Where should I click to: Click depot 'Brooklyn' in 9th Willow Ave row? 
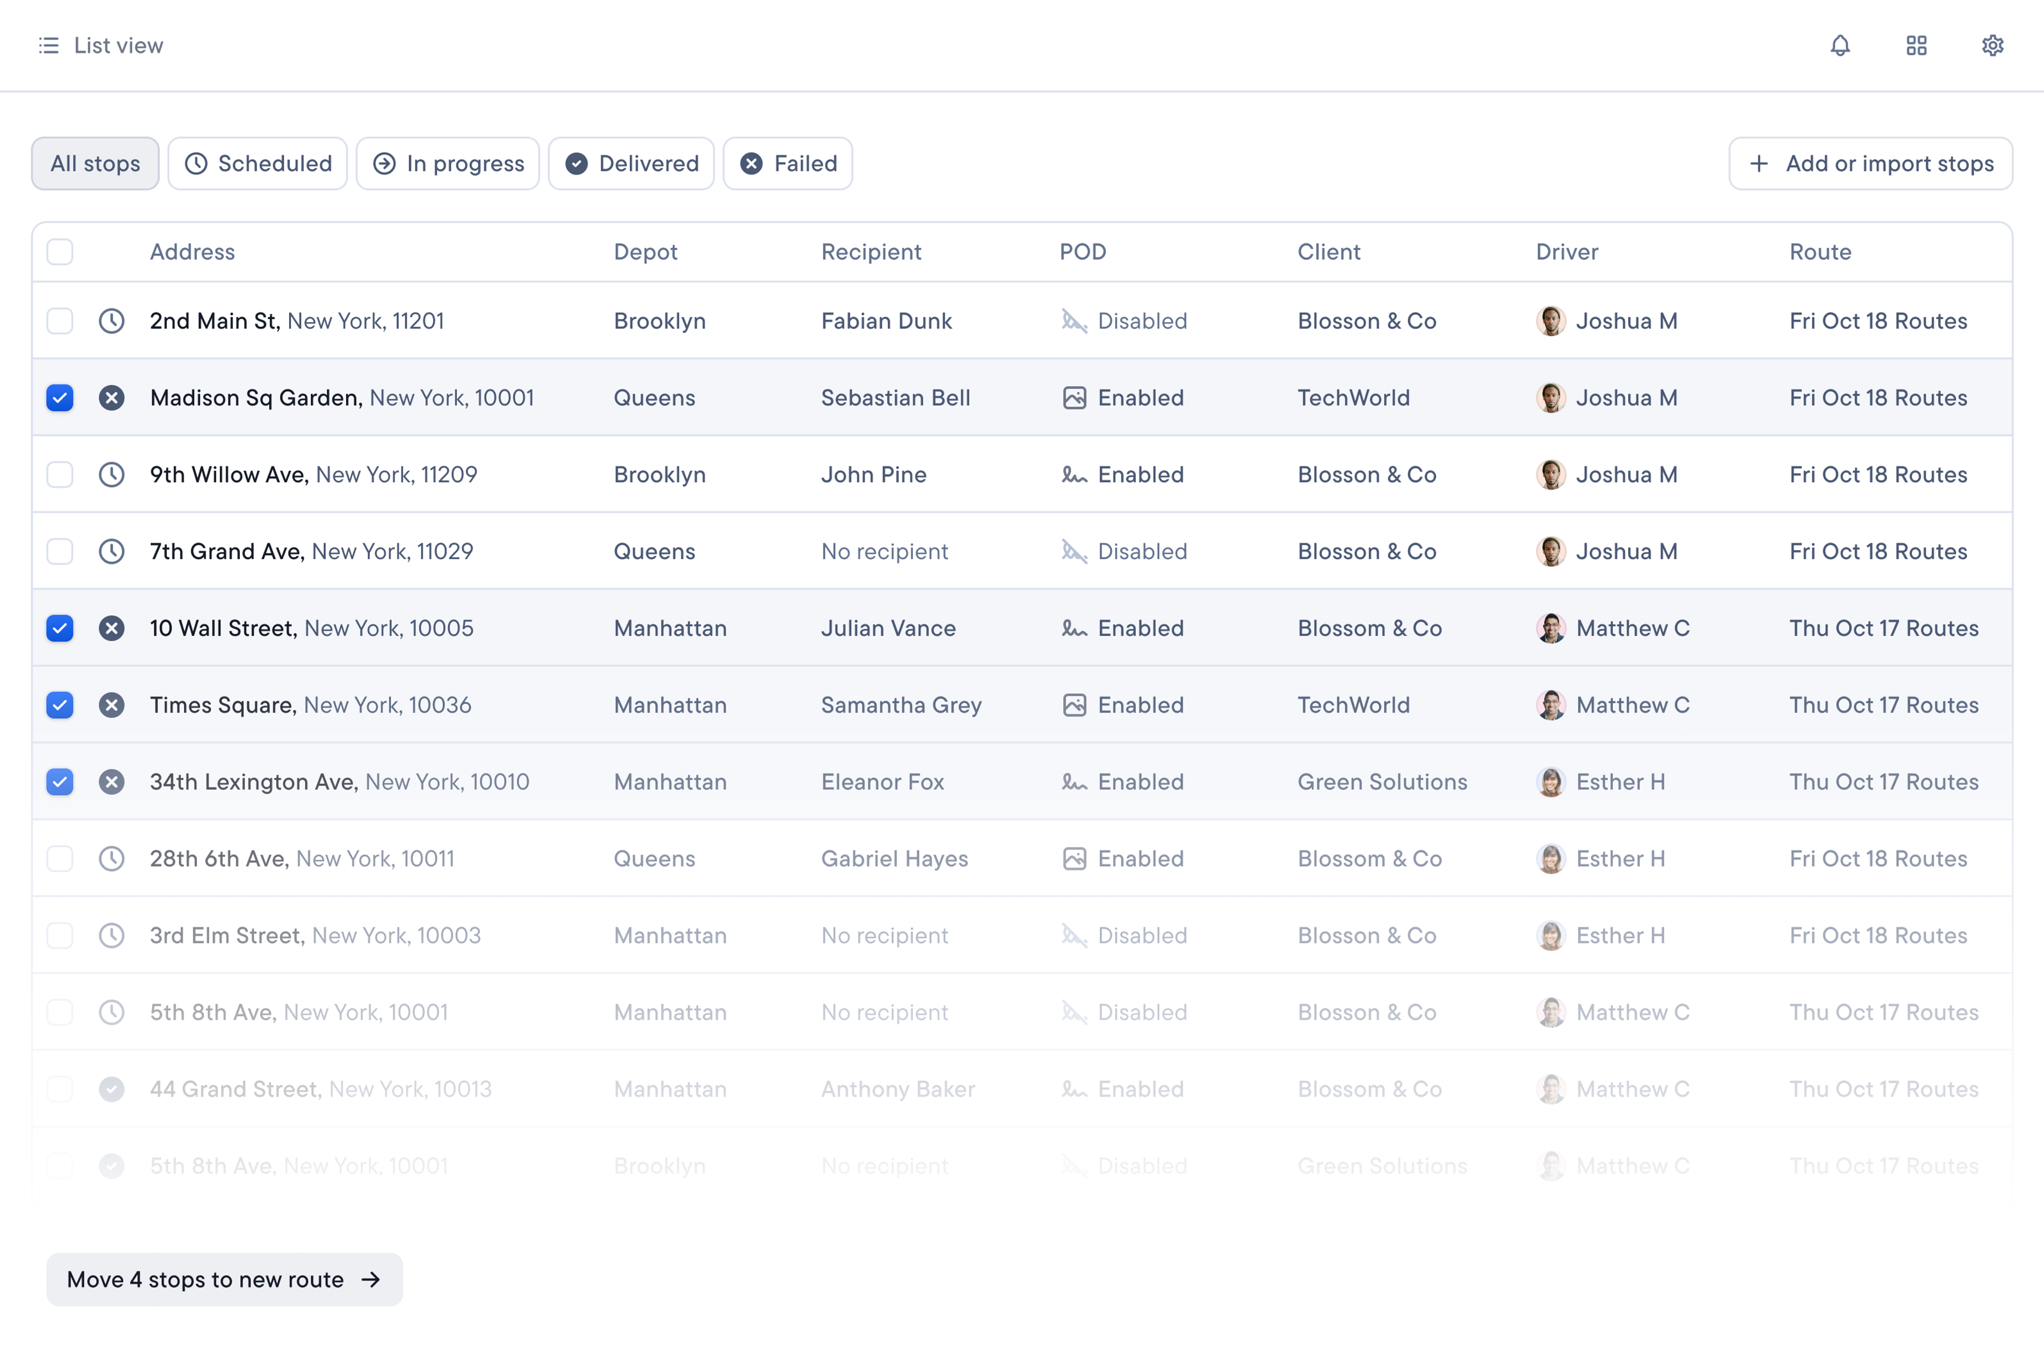click(660, 474)
